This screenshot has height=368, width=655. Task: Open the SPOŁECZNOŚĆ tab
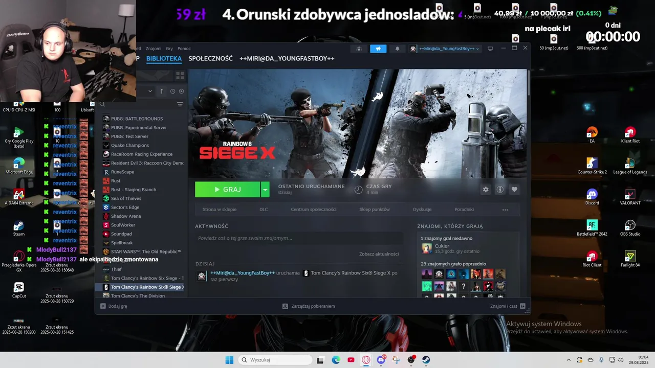pos(210,59)
